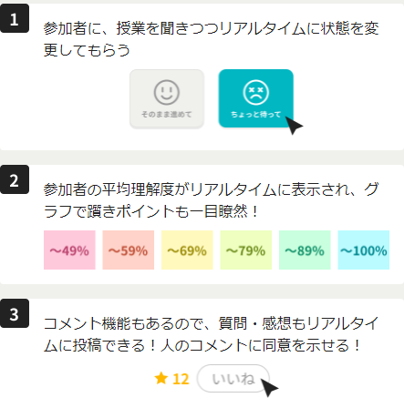The image size is (404, 408).
Task: Click the cursor arrow near いいね
Action: pos(269,387)
